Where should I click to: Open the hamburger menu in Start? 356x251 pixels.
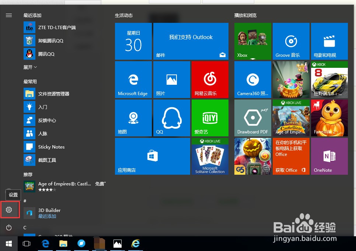pos(9,15)
